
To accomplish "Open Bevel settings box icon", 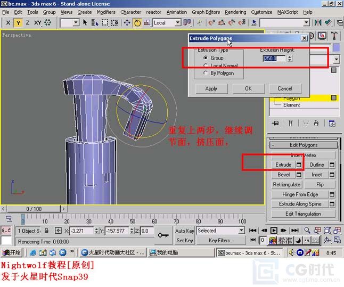I will click(x=299, y=175).
